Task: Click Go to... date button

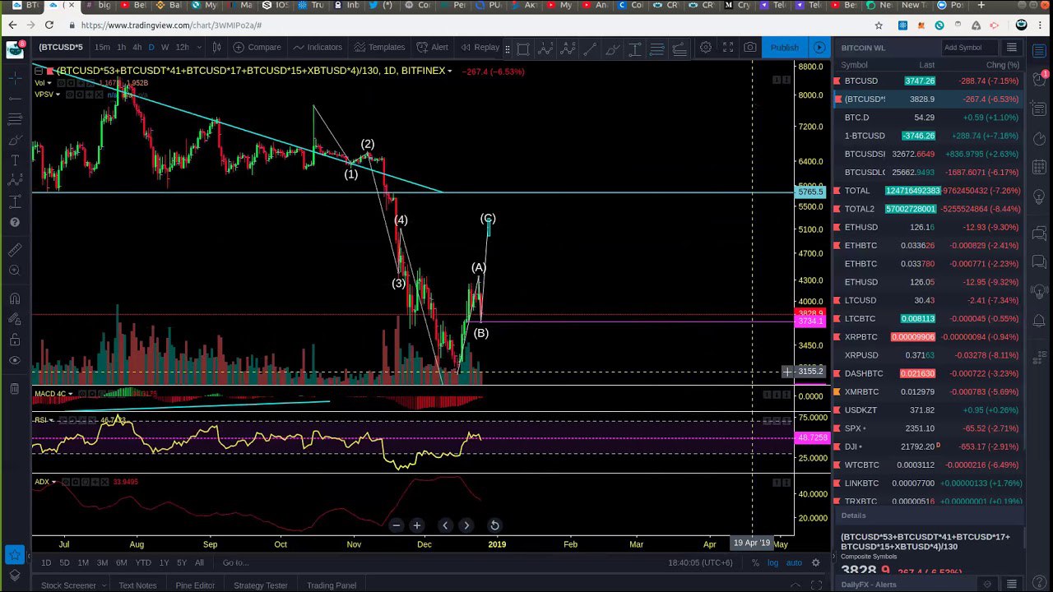Action: pyautogui.click(x=234, y=562)
